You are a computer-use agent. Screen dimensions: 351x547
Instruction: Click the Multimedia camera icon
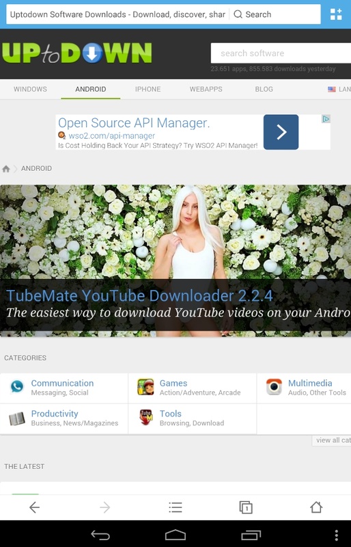click(274, 387)
